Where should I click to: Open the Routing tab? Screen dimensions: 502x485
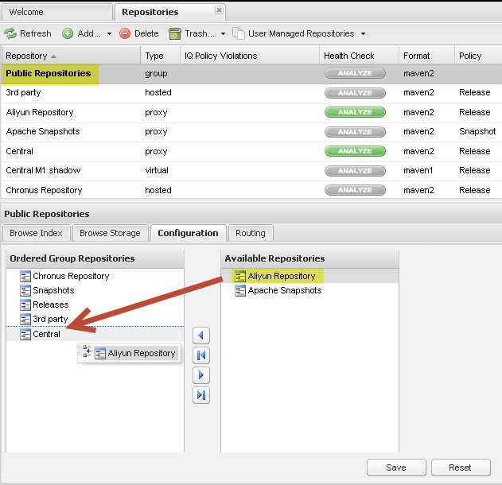(251, 233)
